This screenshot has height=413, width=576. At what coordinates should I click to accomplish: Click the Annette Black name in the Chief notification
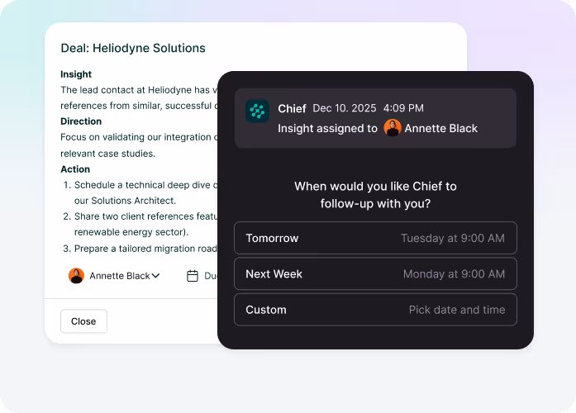tap(440, 128)
